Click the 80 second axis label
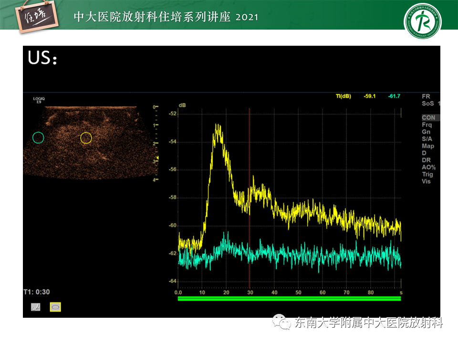 point(371,293)
